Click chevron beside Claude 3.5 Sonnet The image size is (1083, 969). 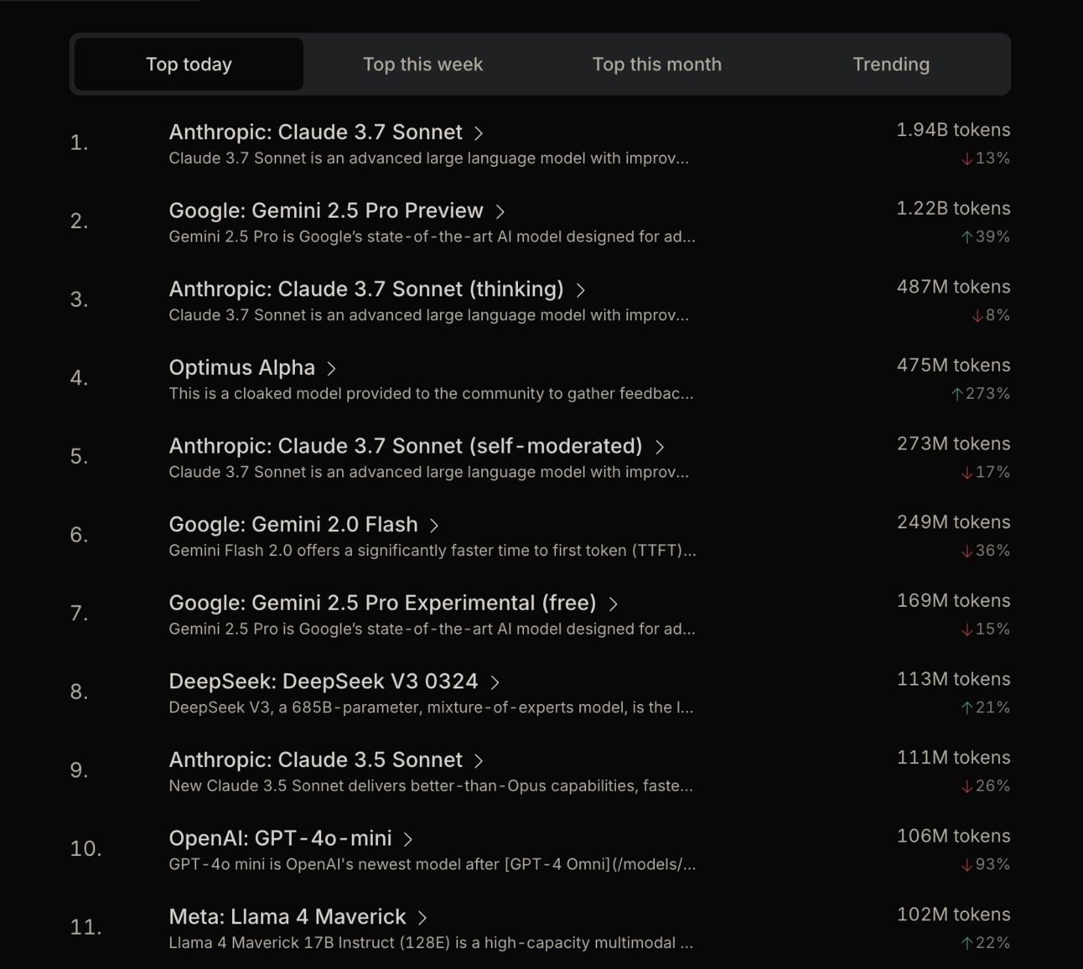click(x=479, y=761)
